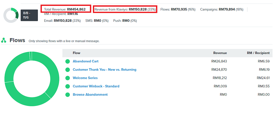Image resolution: width=275 pixels, height=115 pixels.
Task: Click Welcome Series revenue RM18,212
Action: (220, 78)
